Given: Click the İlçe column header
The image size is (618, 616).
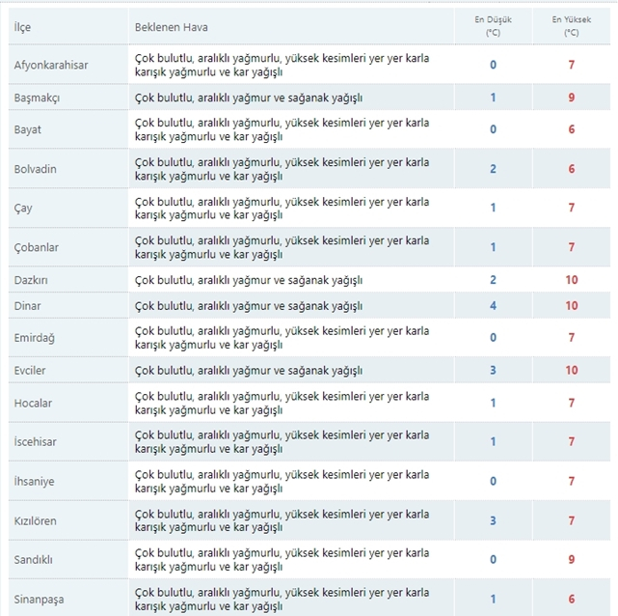Looking at the screenshot, I should 22,27.
